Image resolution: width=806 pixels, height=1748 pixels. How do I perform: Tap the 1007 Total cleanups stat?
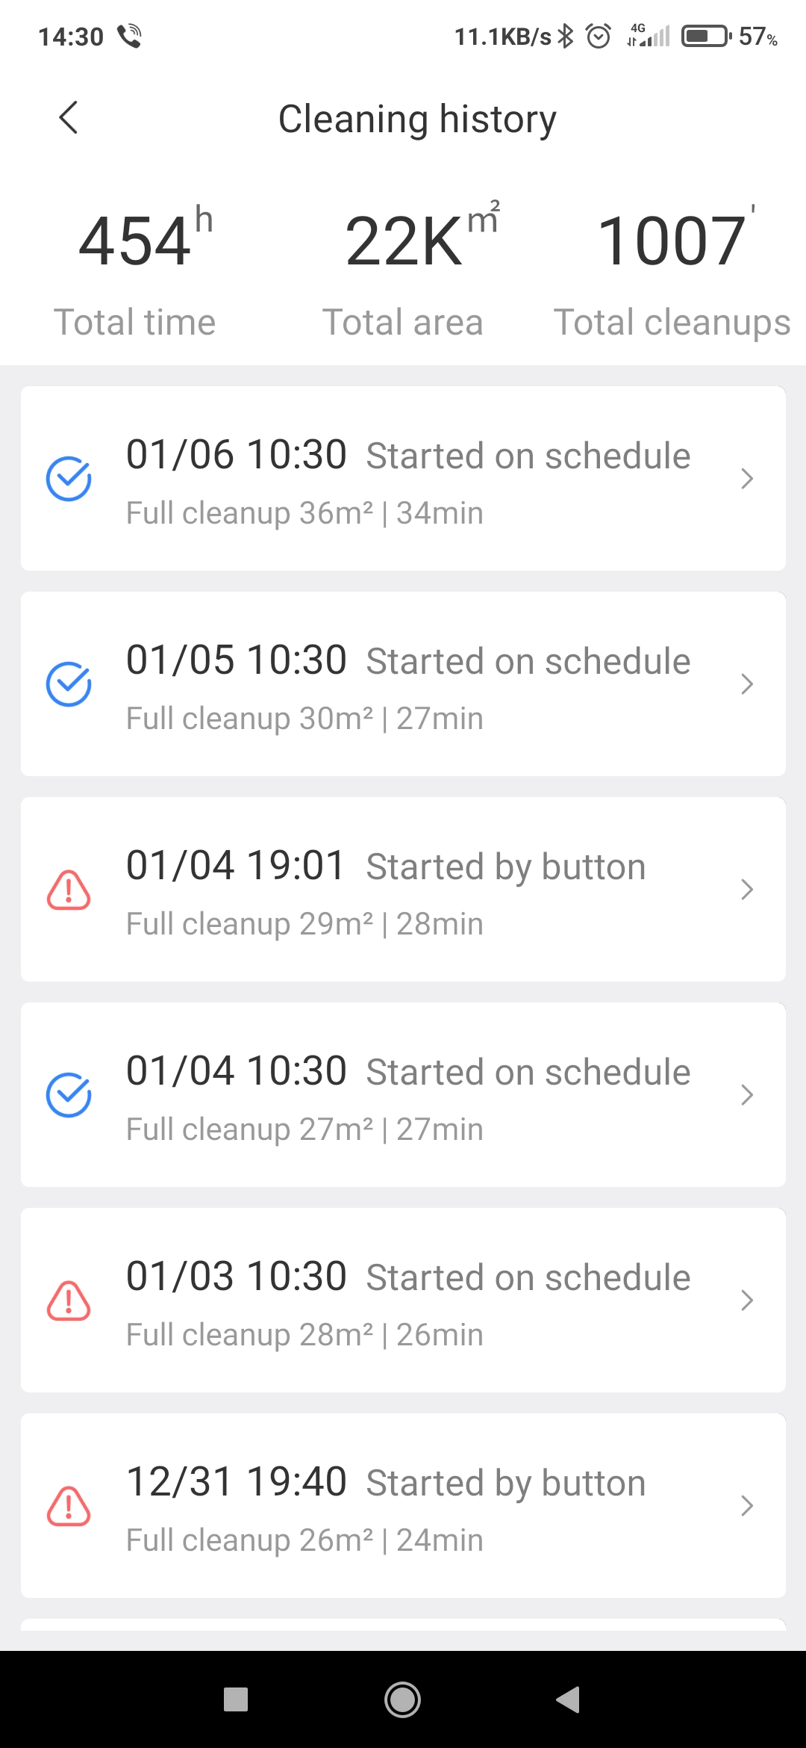672,269
